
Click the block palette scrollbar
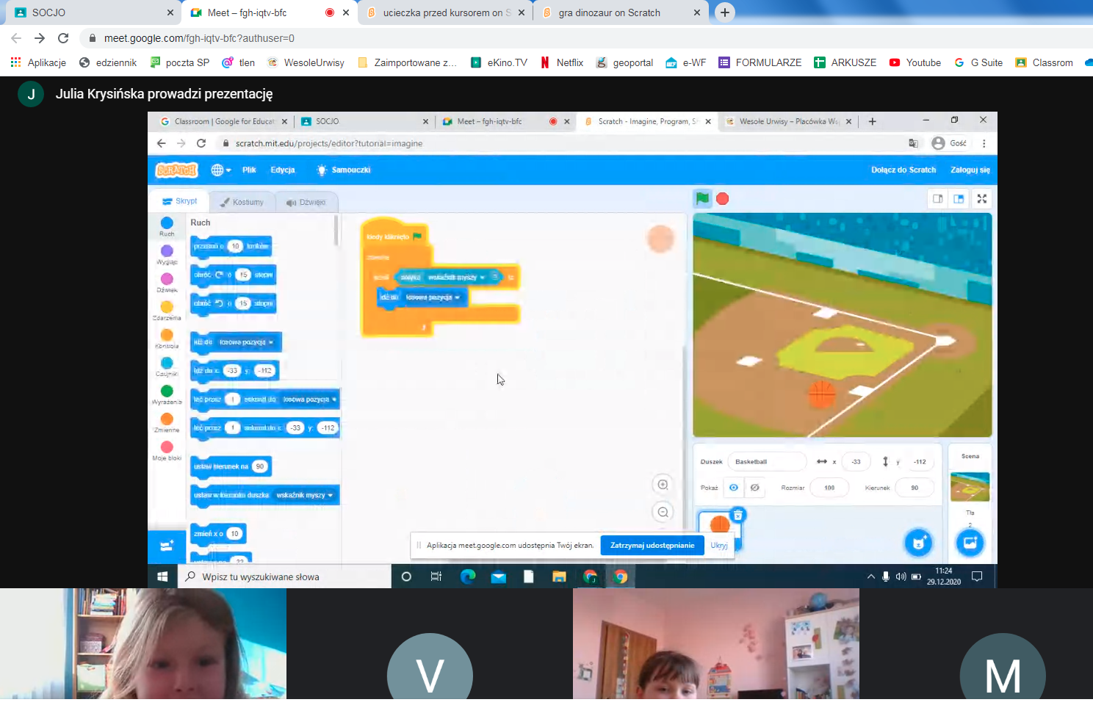(x=336, y=231)
